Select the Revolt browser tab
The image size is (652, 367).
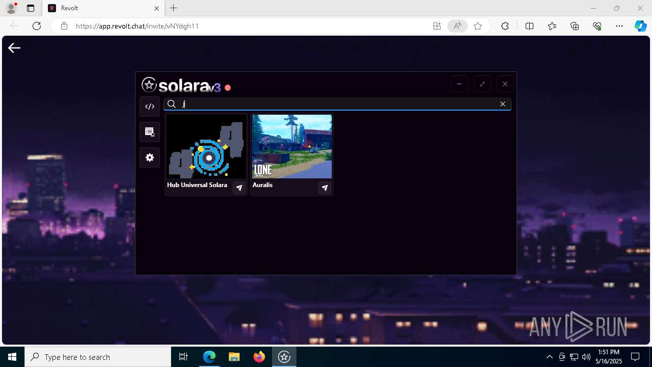tap(103, 8)
